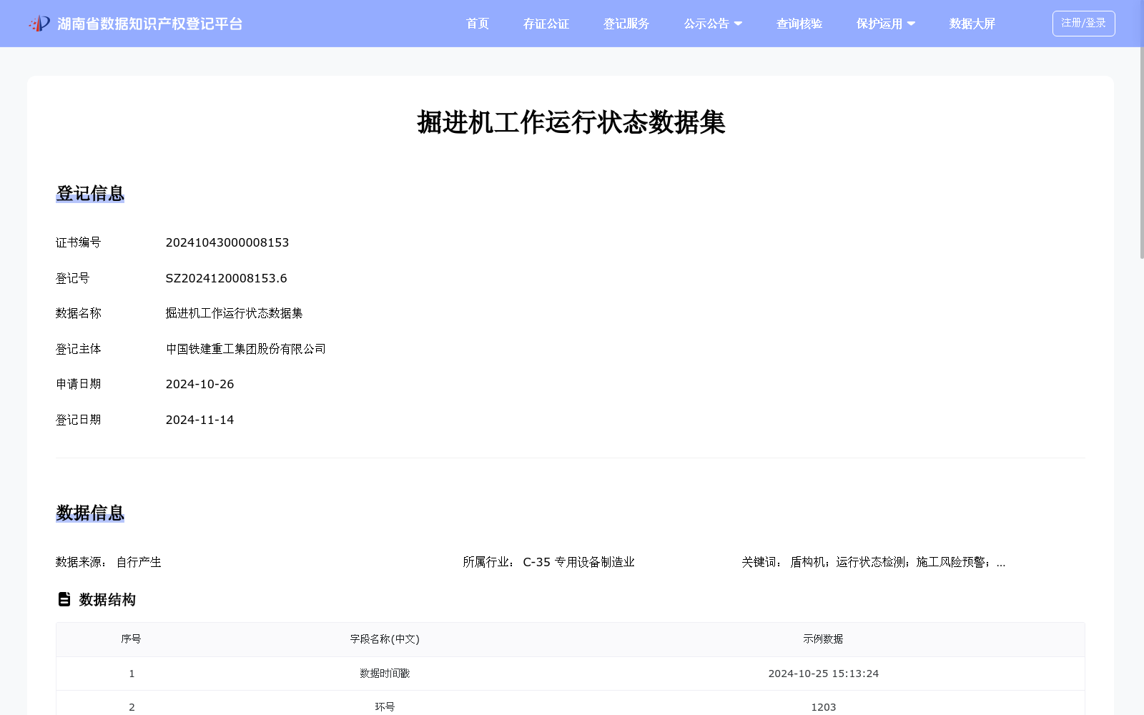The image size is (1144, 715).
Task: Open 数据大屏 menu item
Action: tap(972, 24)
